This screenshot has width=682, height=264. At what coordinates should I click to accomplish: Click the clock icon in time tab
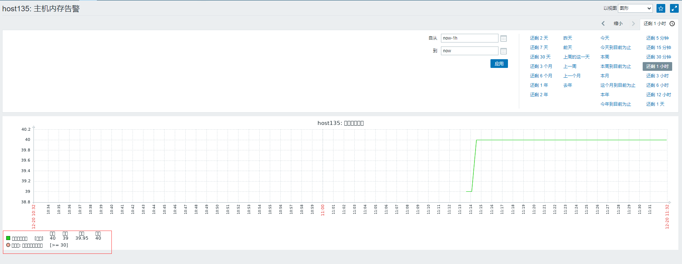tap(672, 24)
